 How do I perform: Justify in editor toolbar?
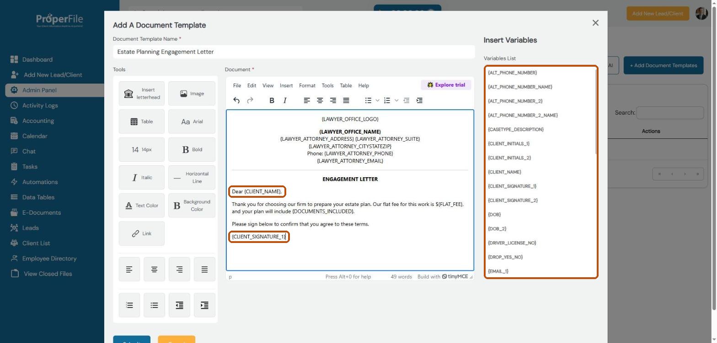point(346,100)
